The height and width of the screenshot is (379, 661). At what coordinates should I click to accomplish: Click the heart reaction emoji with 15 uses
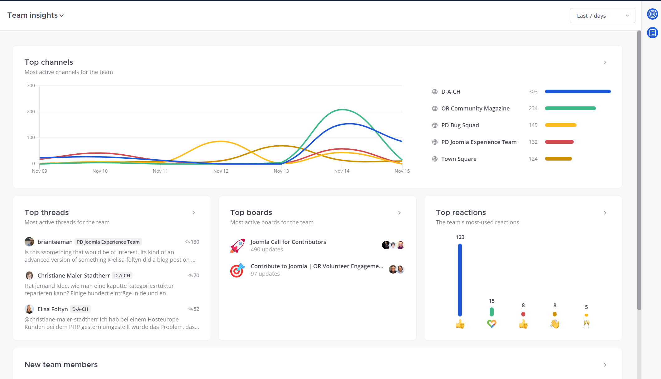click(x=491, y=324)
